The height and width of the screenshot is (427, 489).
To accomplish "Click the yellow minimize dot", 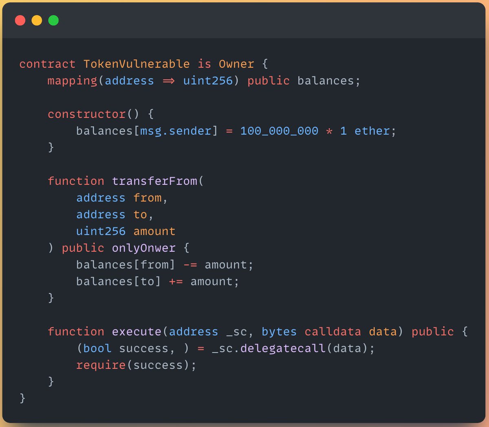I will coord(37,20).
